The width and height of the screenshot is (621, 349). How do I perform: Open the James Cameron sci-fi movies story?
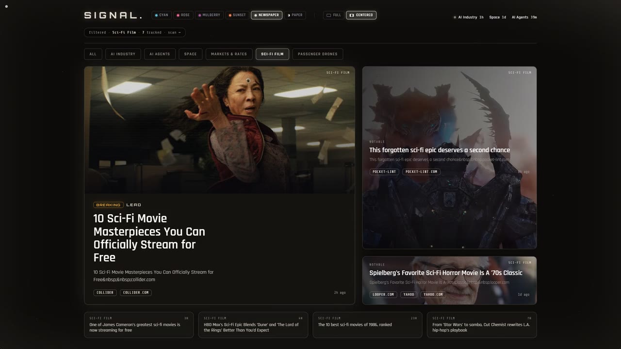[x=139, y=325]
